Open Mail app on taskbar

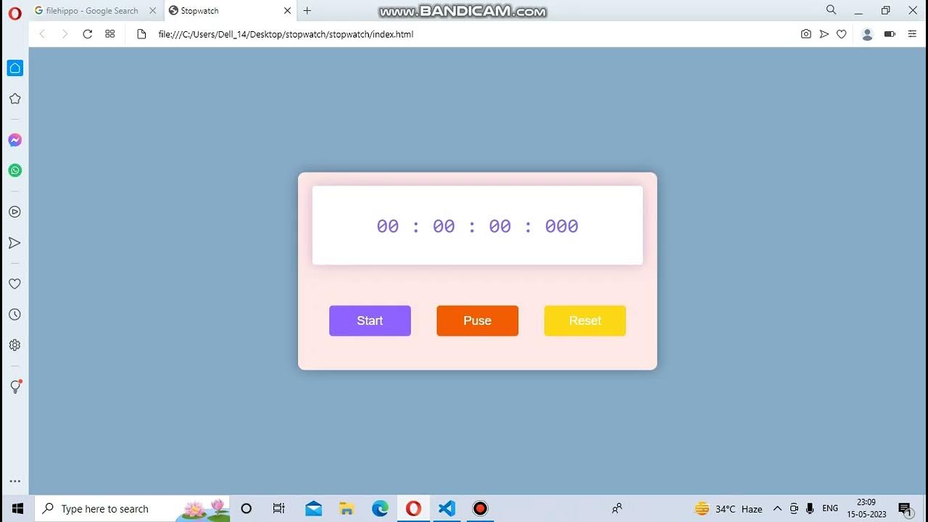point(313,508)
